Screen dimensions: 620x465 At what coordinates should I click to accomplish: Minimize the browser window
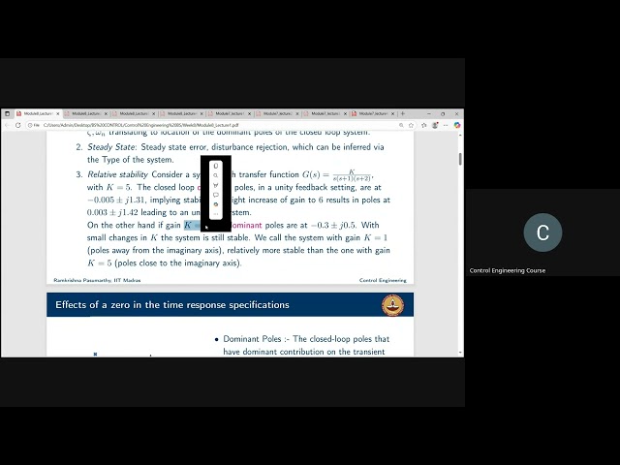coord(429,113)
